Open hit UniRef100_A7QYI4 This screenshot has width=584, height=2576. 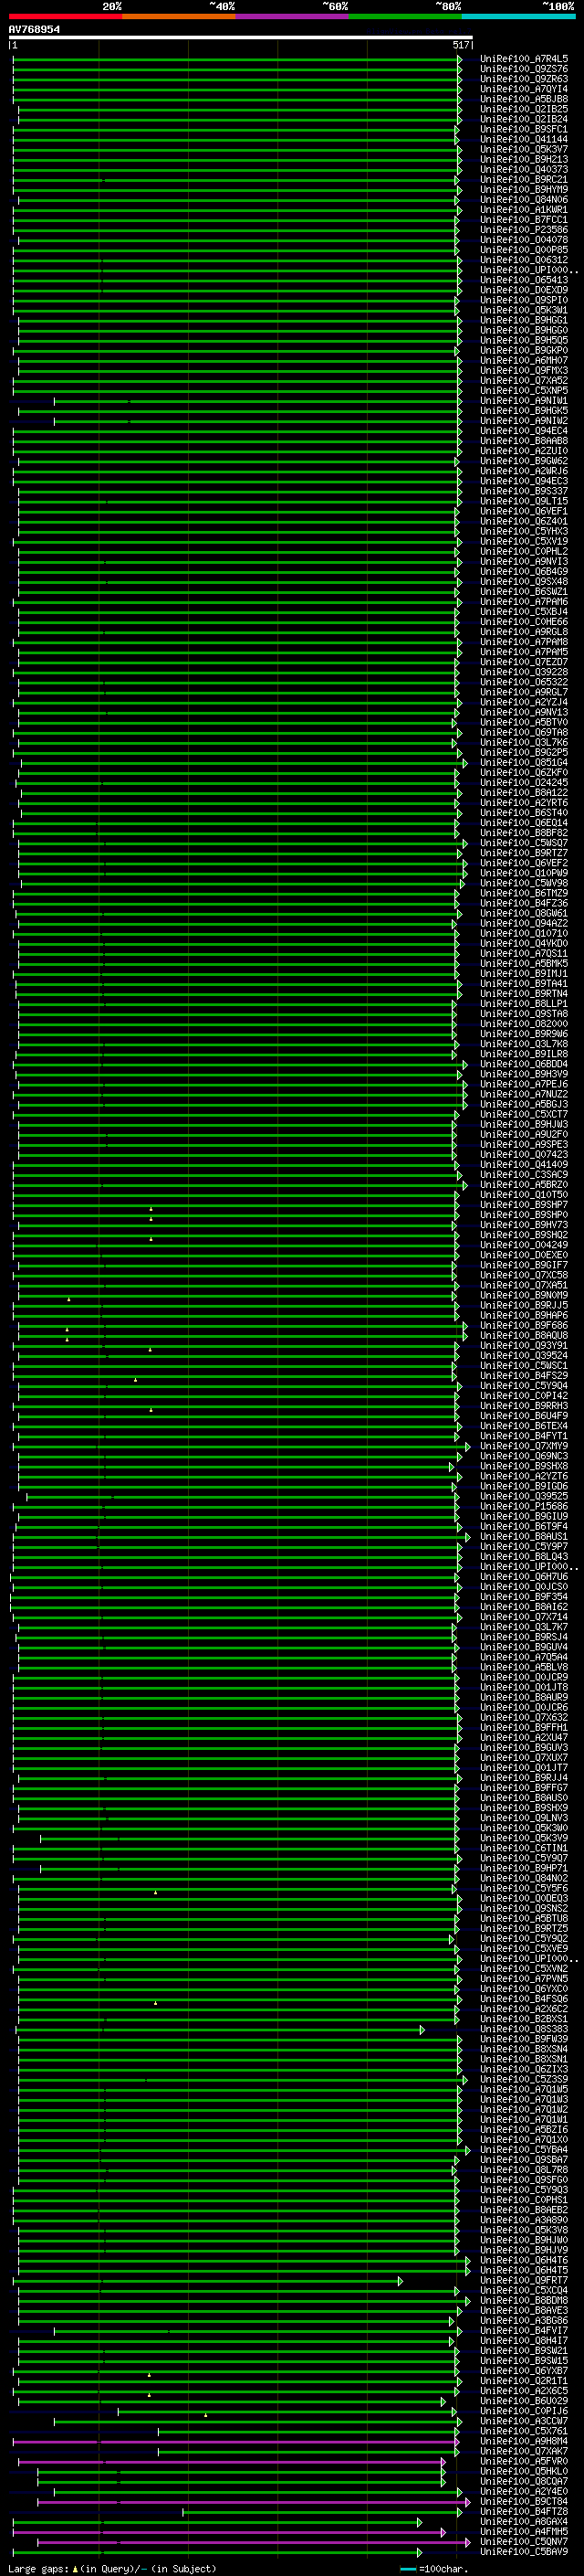[524, 89]
